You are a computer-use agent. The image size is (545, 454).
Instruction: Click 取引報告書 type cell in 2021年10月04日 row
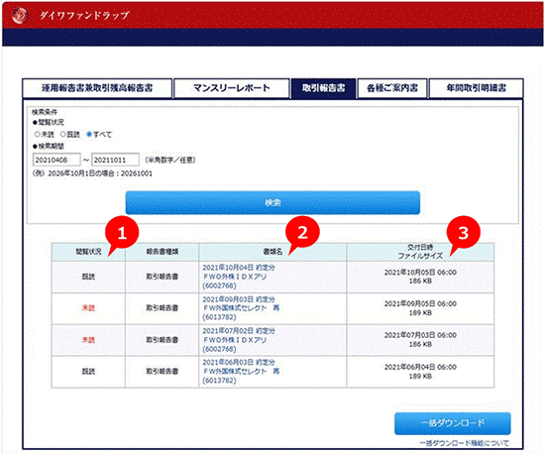pos(162,277)
